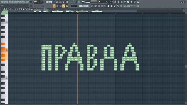Viewport: 187px width, 105px height.
Task: Click the save project icon
Action: 128,2
